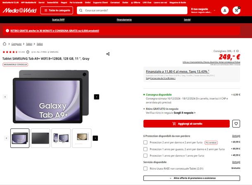Select the first thumbnail of tablet front and back
The image size is (252, 185).
tap(20, 138)
